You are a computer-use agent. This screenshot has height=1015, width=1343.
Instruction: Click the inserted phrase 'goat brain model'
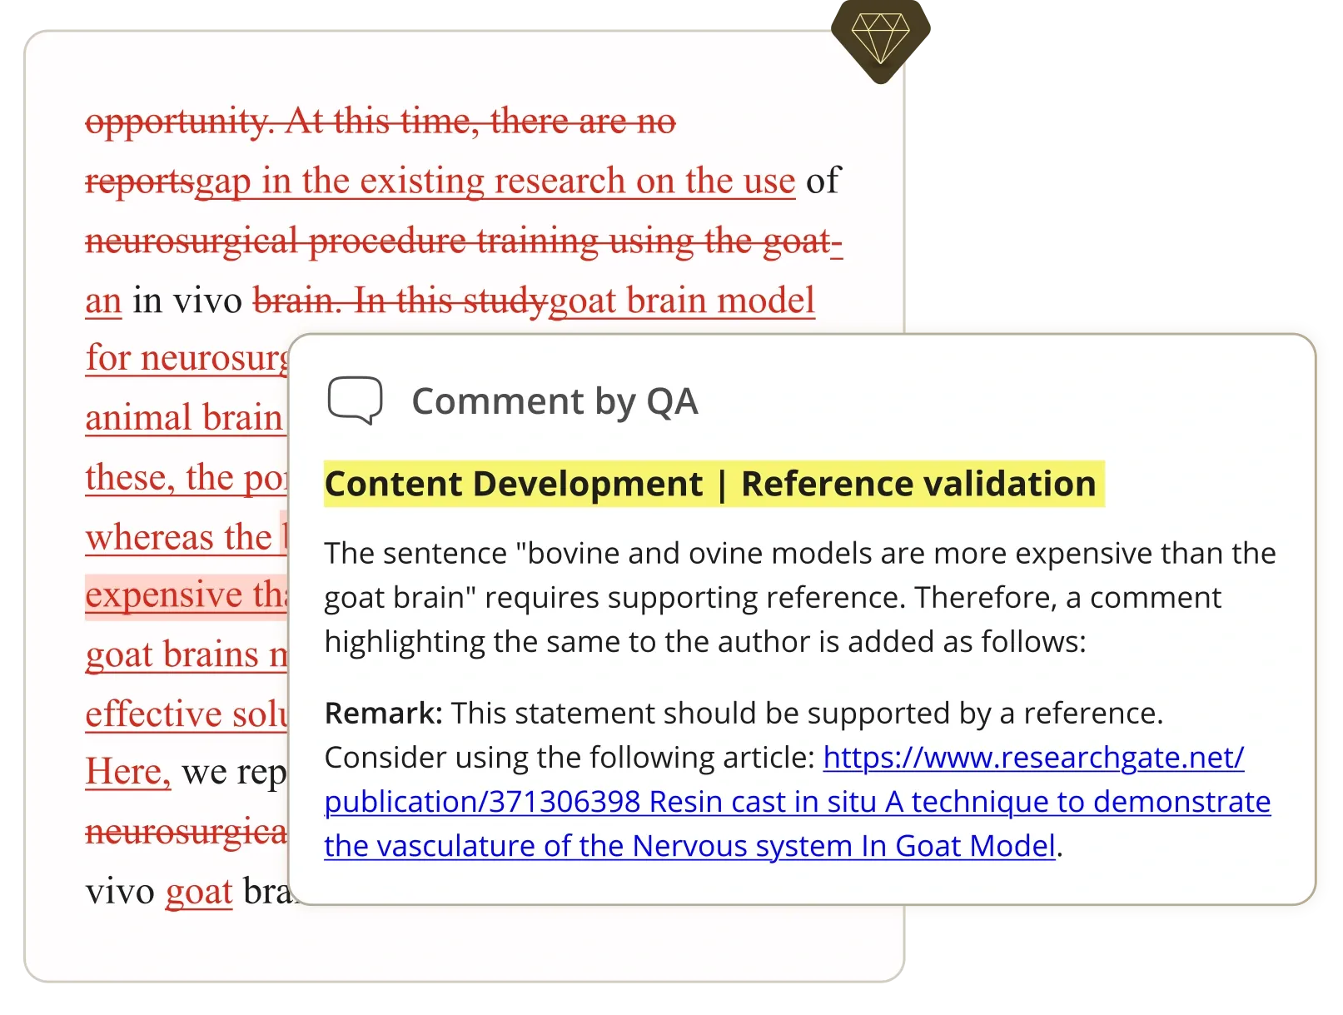coord(682,301)
